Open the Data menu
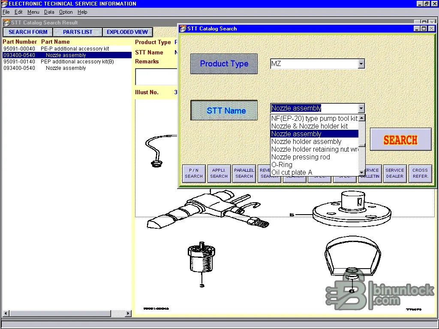 [x=49, y=12]
